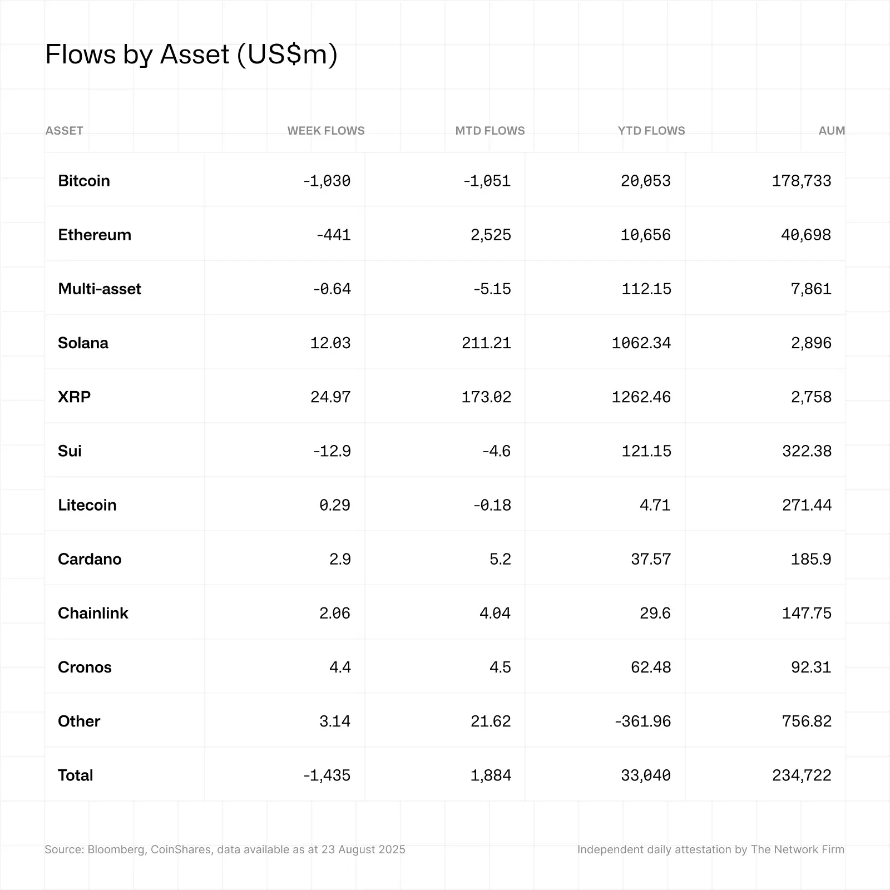This screenshot has width=890, height=890.
Task: Click the Sui asset name
Action: tap(70, 451)
